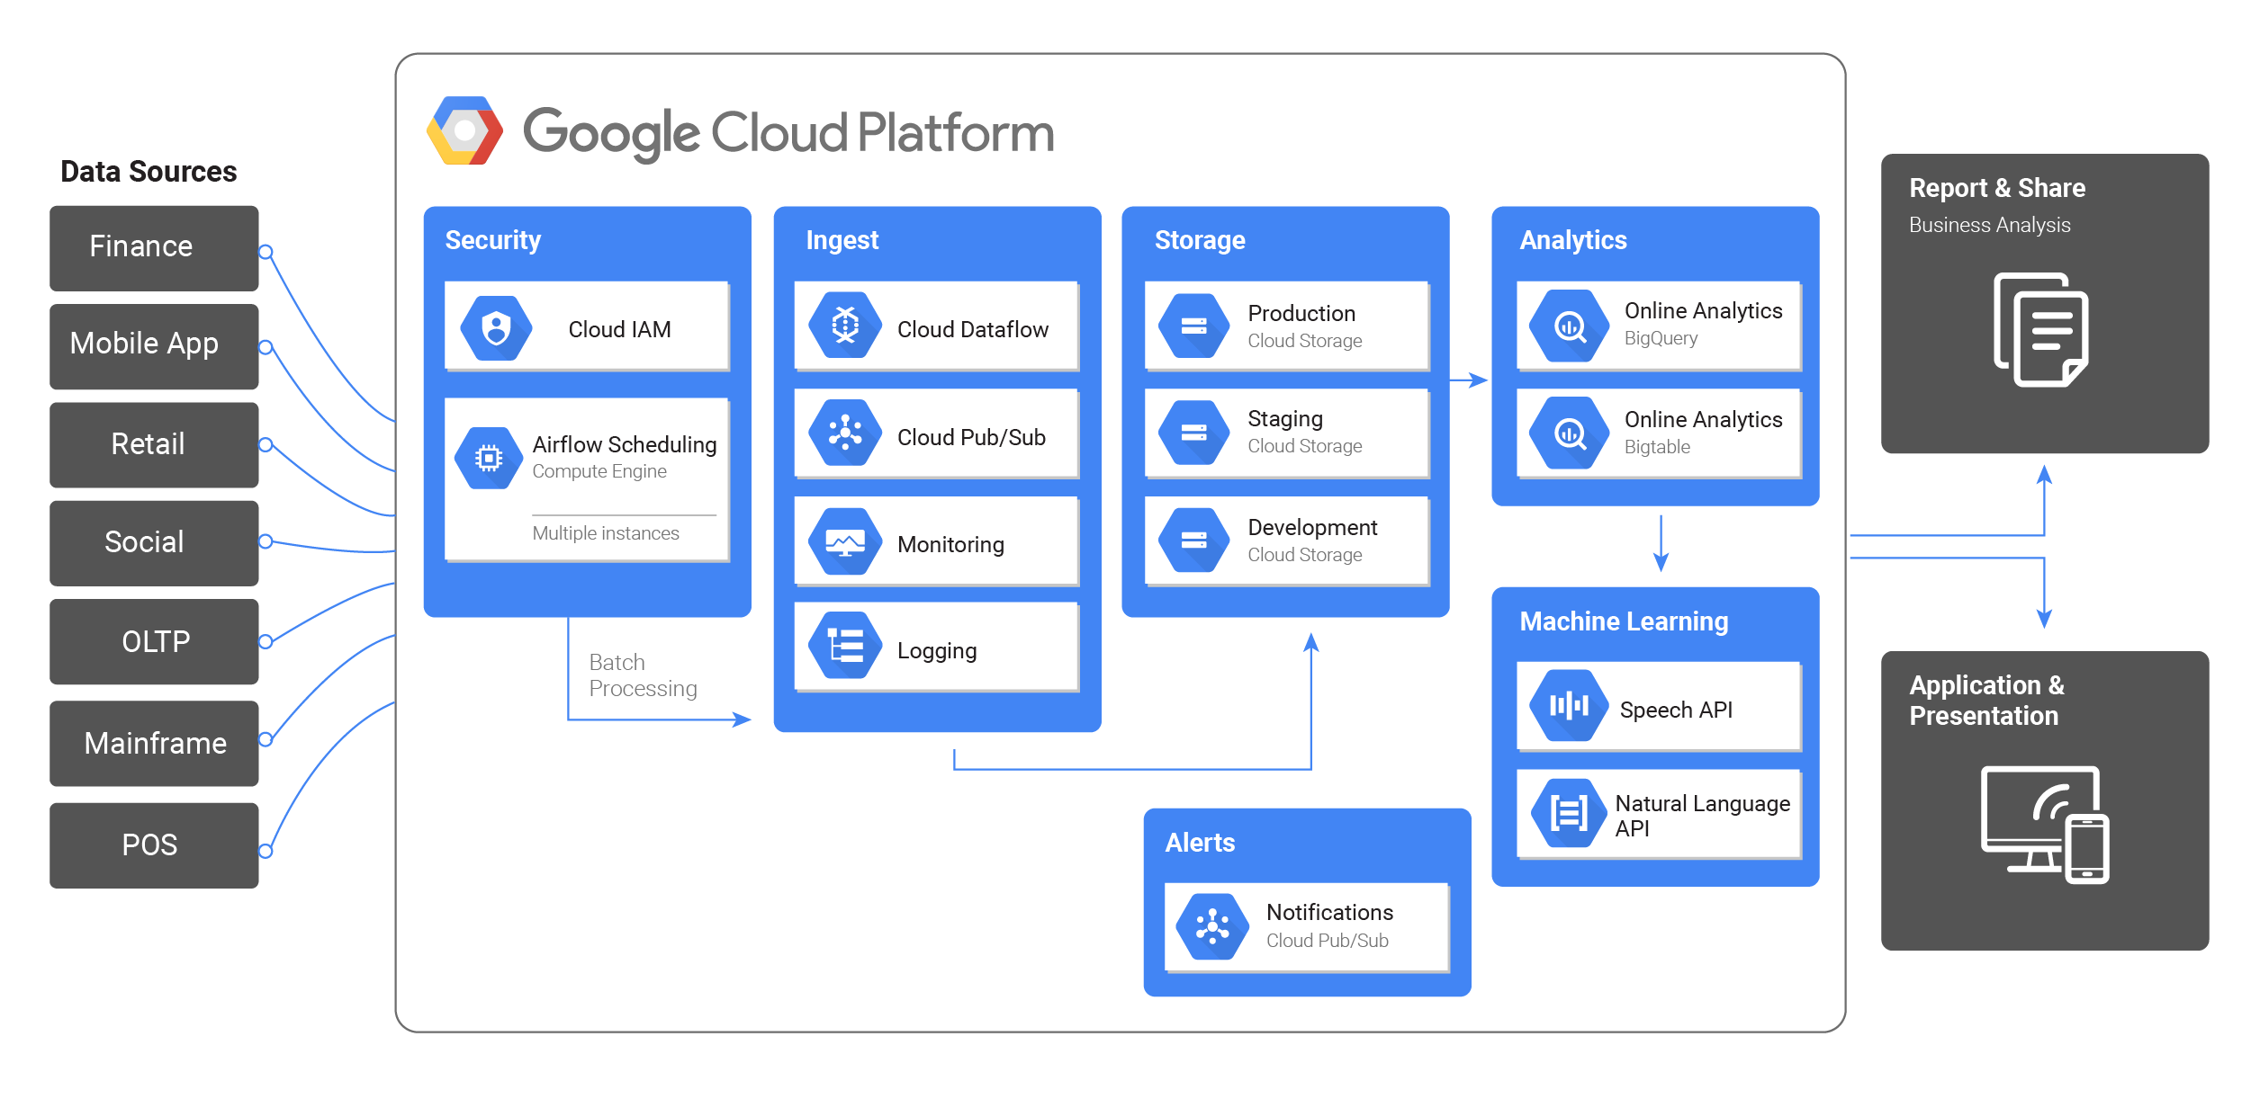Image resolution: width=2251 pixels, height=1099 pixels.
Task: Select the Finance data source box
Action: pos(154,248)
